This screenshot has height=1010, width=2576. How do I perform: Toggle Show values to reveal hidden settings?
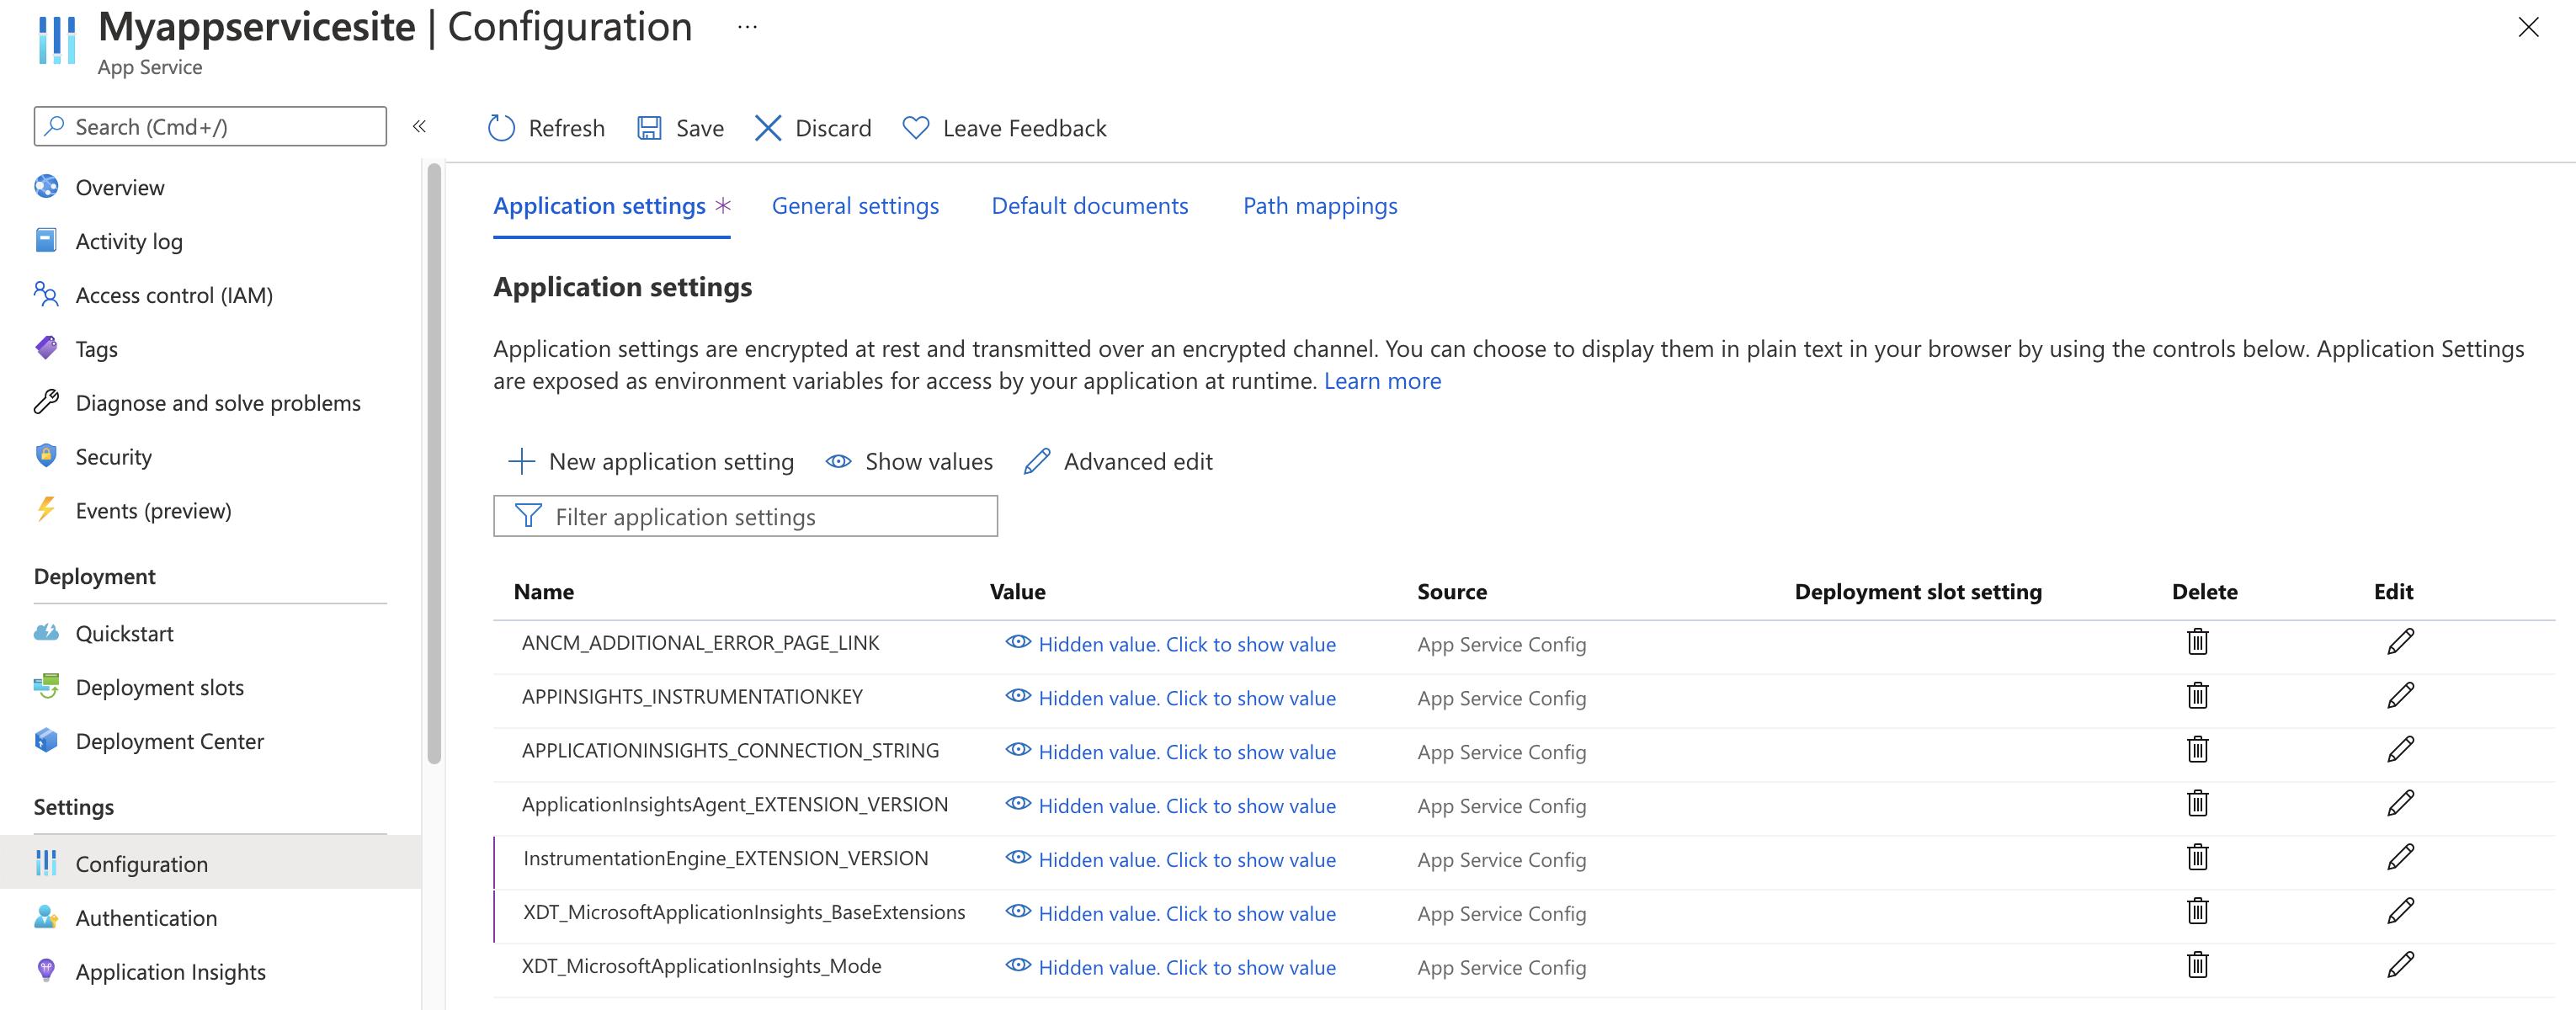click(x=910, y=460)
